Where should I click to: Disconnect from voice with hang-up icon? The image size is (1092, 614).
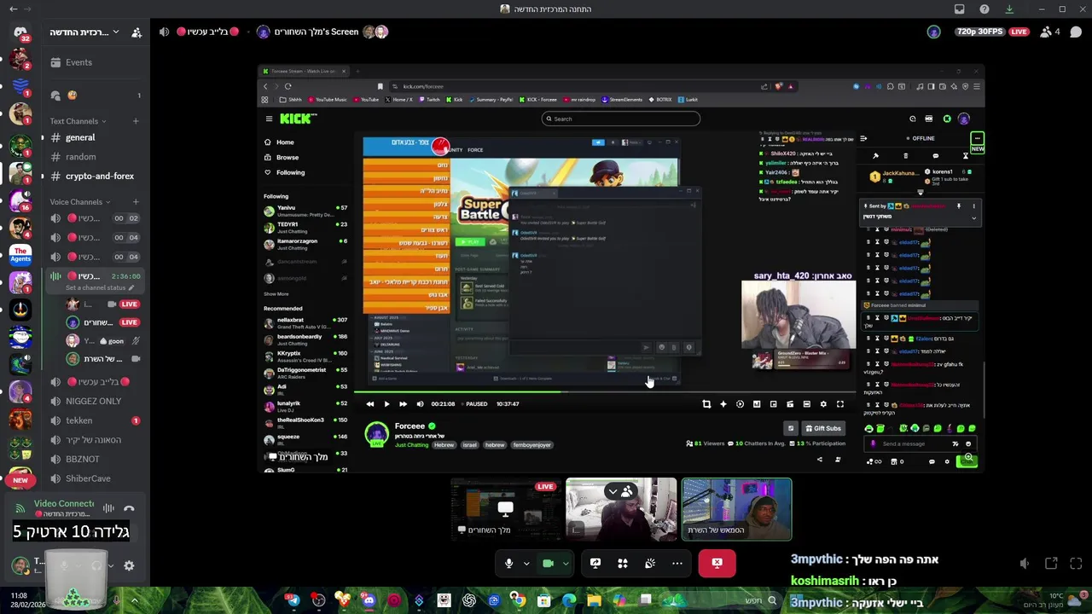point(129,508)
